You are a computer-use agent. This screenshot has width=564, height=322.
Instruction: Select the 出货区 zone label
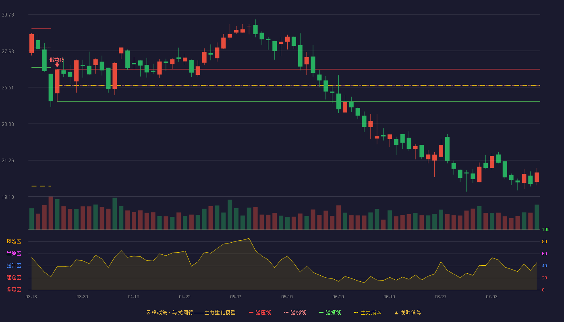click(14, 254)
